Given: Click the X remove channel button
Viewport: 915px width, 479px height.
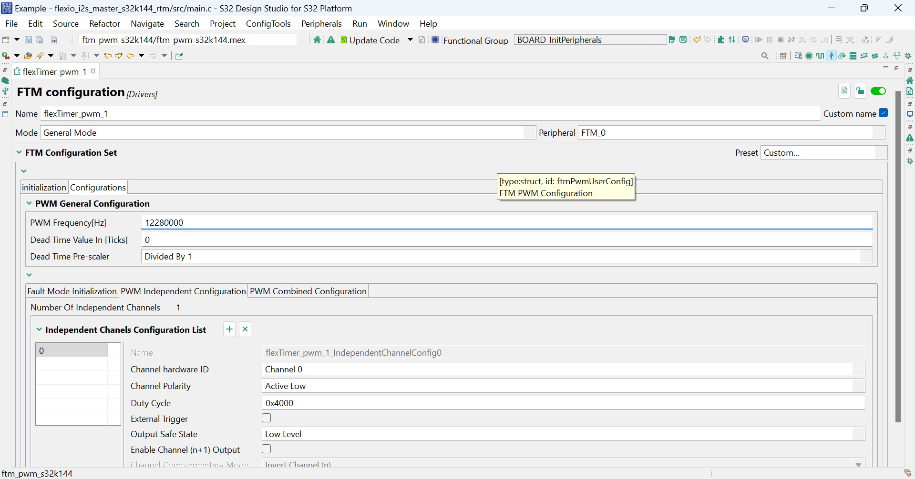Looking at the screenshot, I should tap(245, 329).
